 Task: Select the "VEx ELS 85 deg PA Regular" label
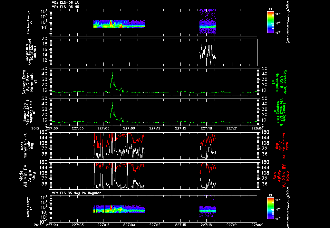click(76, 193)
